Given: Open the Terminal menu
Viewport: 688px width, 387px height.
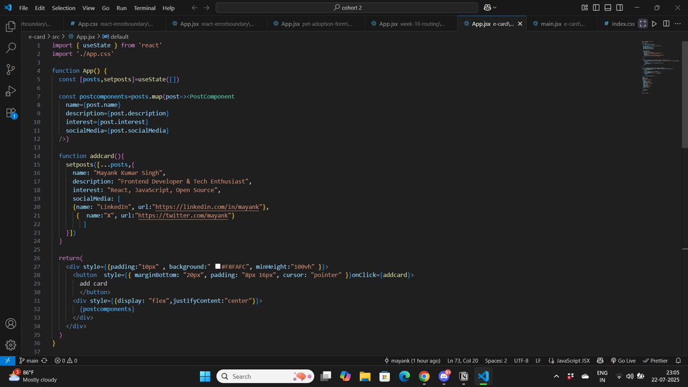Looking at the screenshot, I should tap(144, 8).
